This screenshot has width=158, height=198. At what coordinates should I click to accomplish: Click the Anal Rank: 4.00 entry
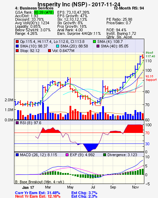click(70, 30)
